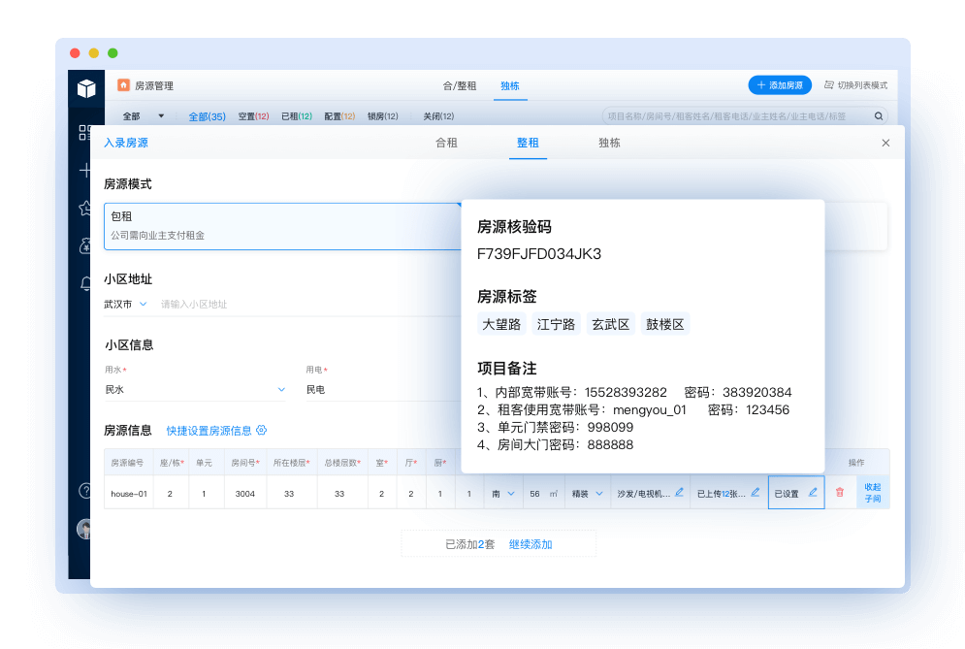Filter by 关闭(12) status
Image resolution: width=965 pixels, height=649 pixels.
coord(438,116)
